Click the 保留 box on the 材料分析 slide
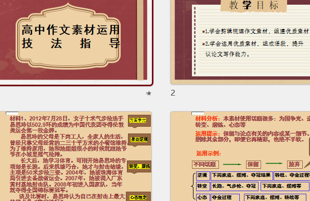310x201 pixels. (253, 164)
